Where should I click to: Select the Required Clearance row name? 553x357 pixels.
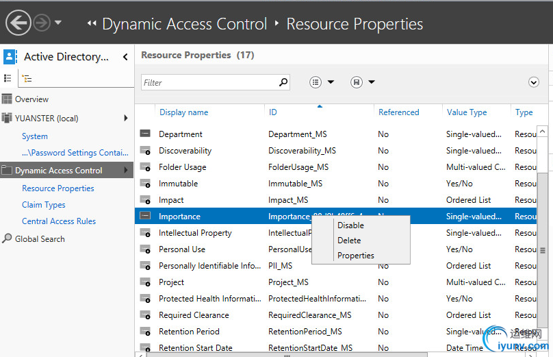coord(194,315)
